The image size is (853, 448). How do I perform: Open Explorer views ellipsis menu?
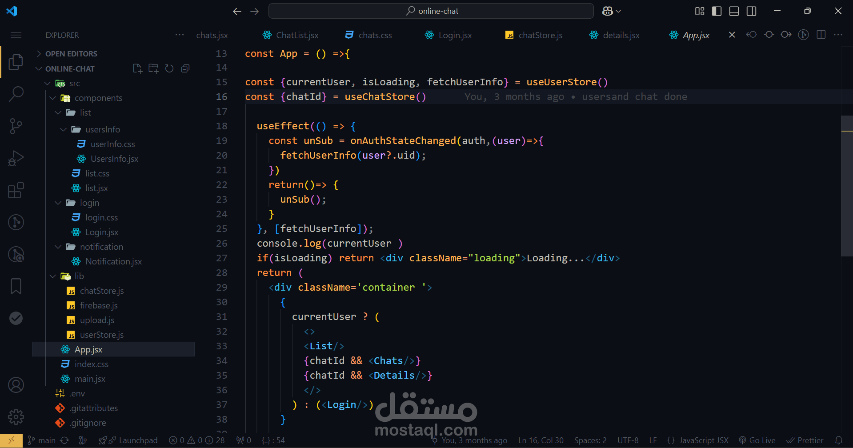(x=180, y=35)
